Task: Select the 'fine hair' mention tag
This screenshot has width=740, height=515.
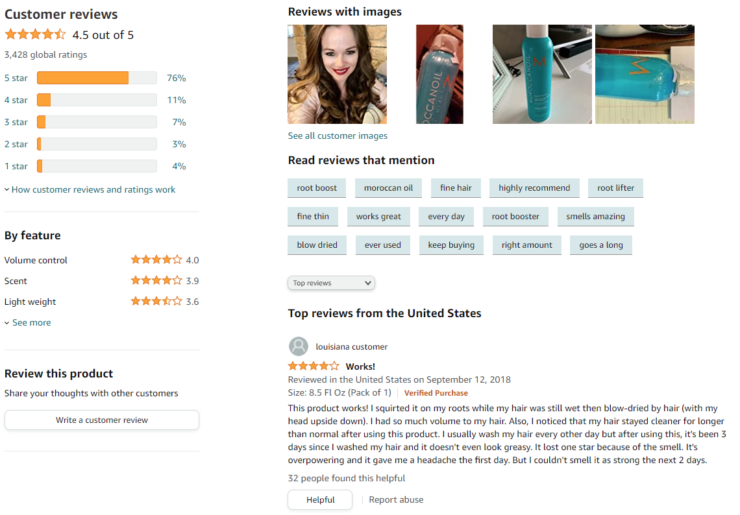Action: click(456, 187)
